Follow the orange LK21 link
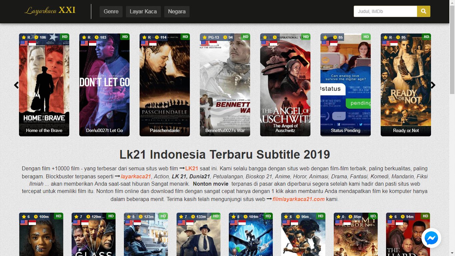This screenshot has width=455, height=256. (x=192, y=168)
